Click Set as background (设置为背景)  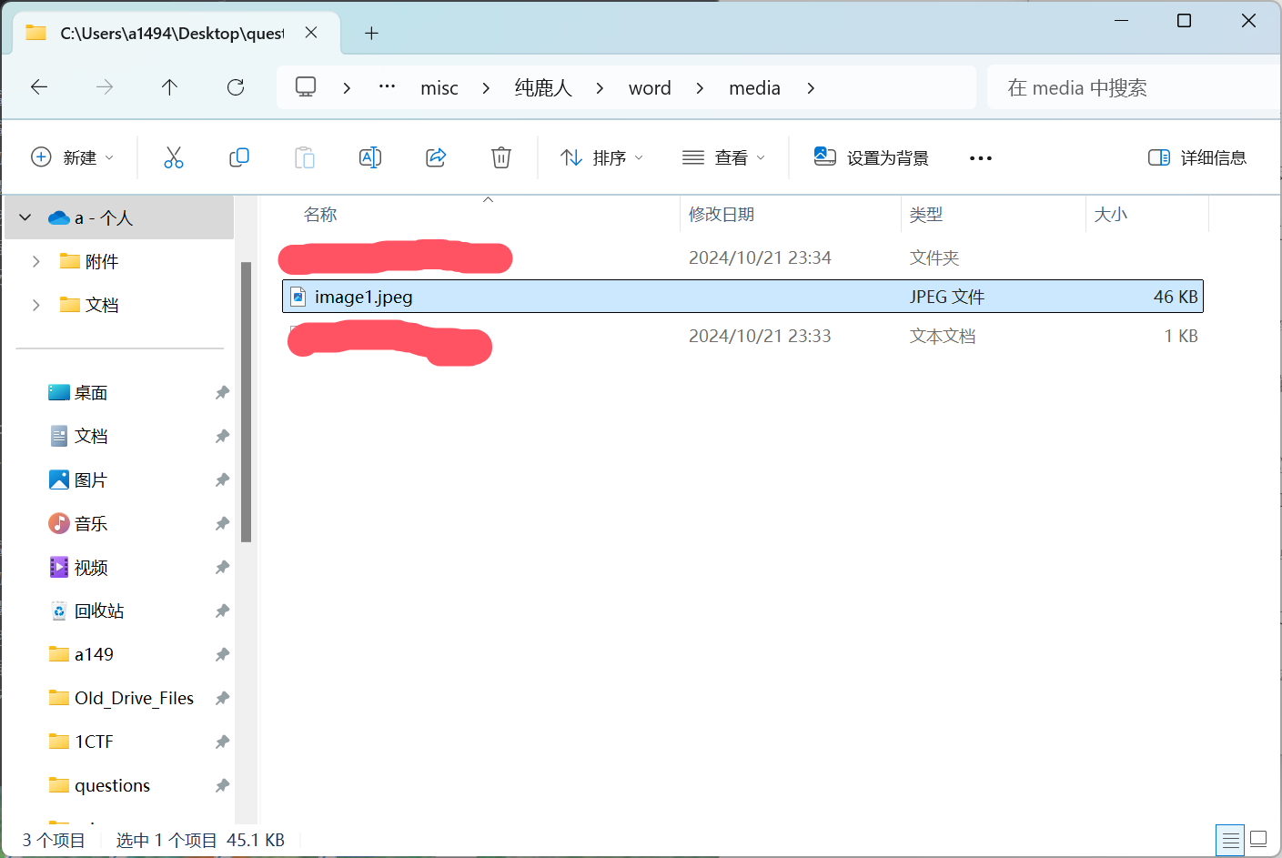872,157
